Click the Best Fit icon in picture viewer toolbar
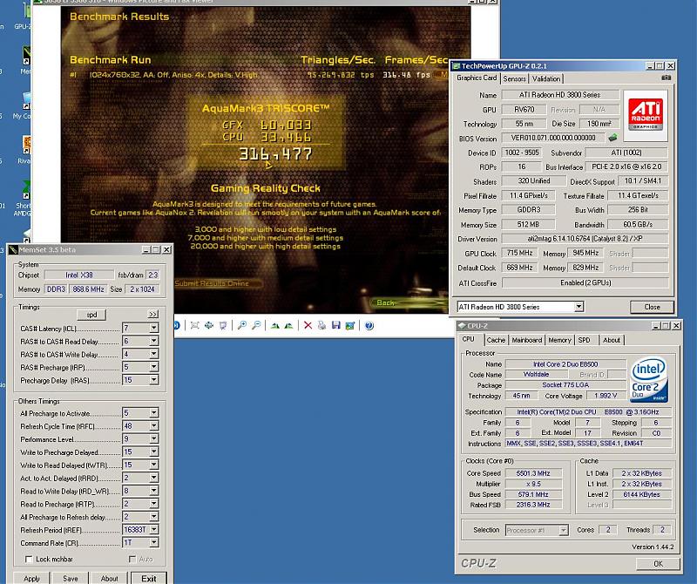697x584 pixels. pyautogui.click(x=194, y=326)
